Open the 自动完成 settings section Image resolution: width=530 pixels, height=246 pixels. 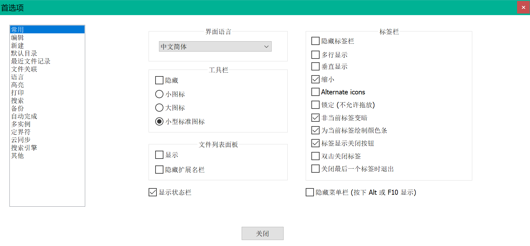[x=24, y=116]
